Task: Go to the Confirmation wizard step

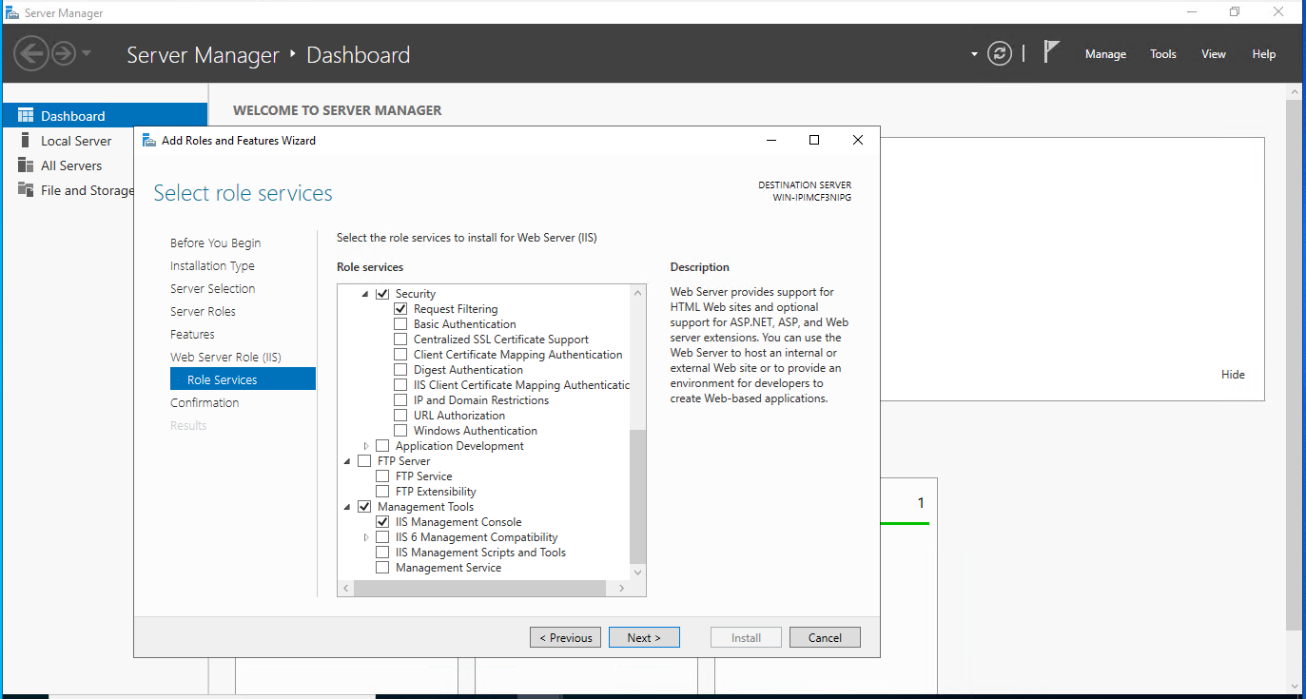Action: (x=205, y=402)
